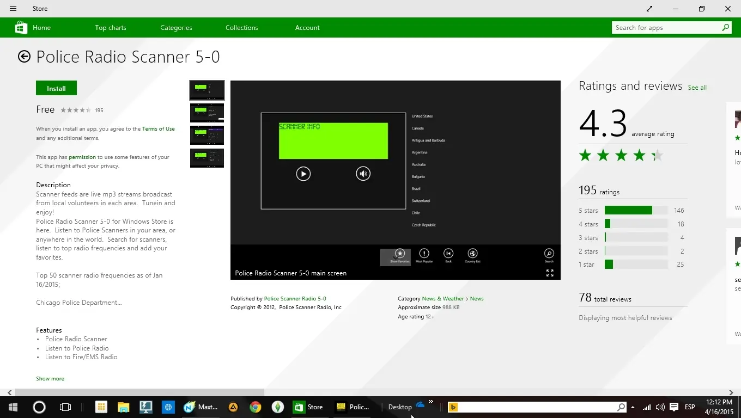Open the taskbar clock and date

719,407
